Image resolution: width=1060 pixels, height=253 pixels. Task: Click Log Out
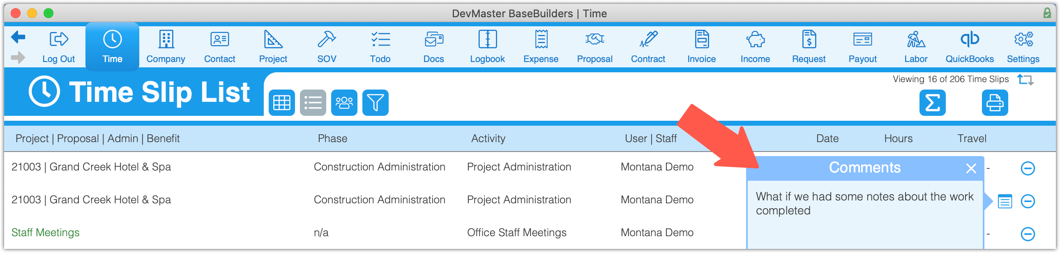[x=58, y=46]
